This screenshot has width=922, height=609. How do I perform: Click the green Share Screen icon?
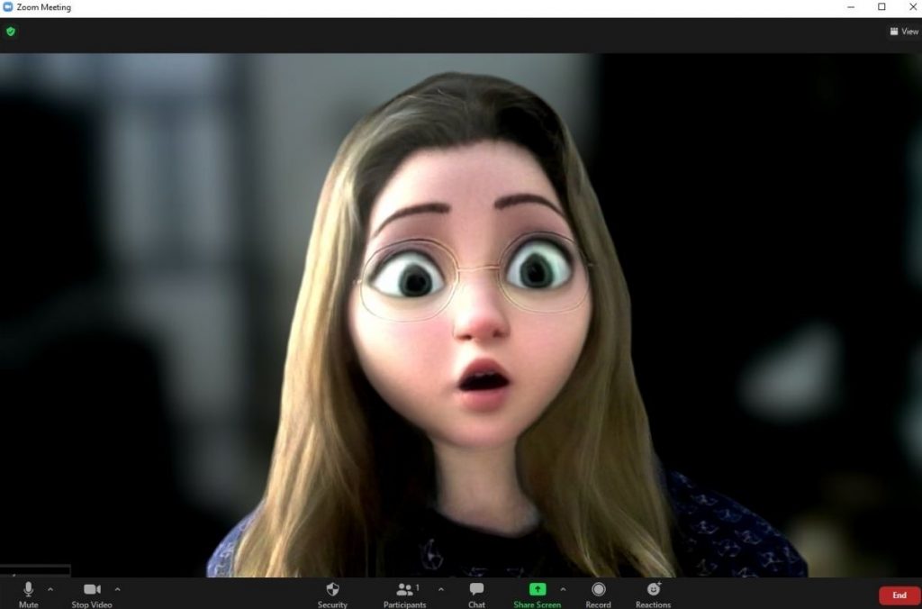click(537, 589)
